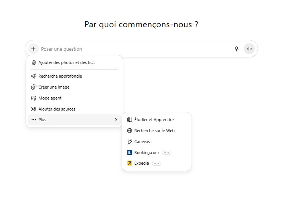Click the Expedia BÊTA badge
Viewport: 298px width, 201px height.
(157, 164)
